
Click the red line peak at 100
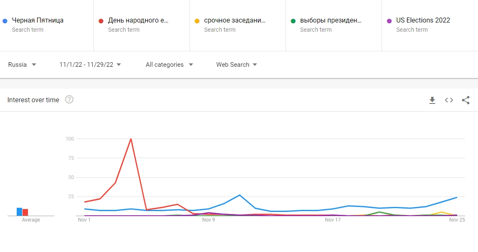(131, 139)
